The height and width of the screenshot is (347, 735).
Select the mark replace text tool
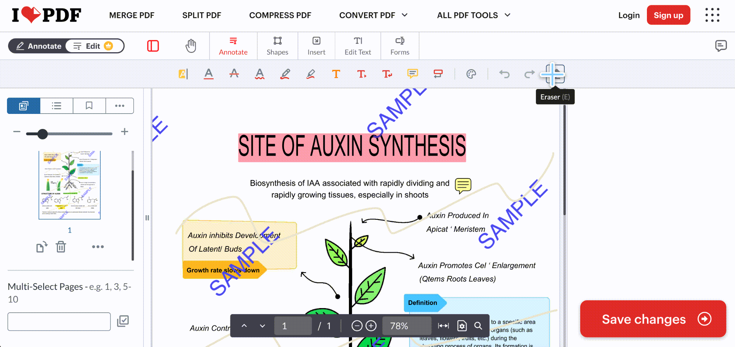387,74
